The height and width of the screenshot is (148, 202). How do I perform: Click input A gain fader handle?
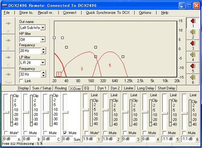click(6, 112)
